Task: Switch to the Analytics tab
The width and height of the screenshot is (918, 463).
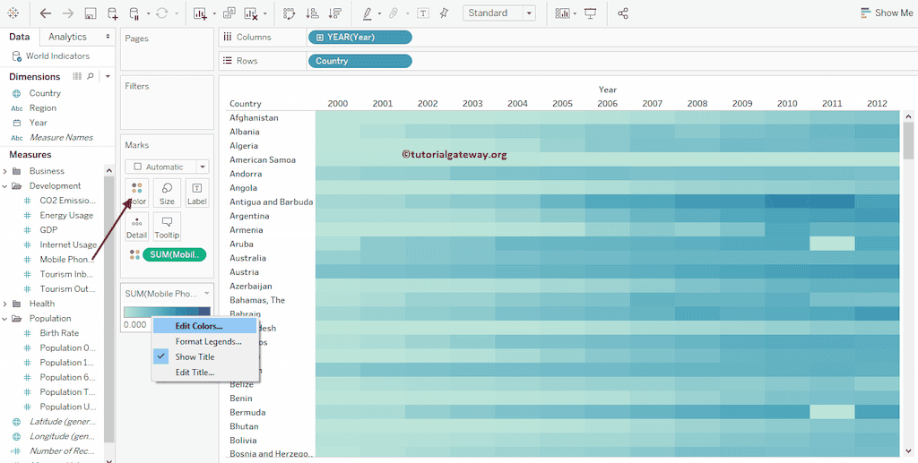Action: 68,37
